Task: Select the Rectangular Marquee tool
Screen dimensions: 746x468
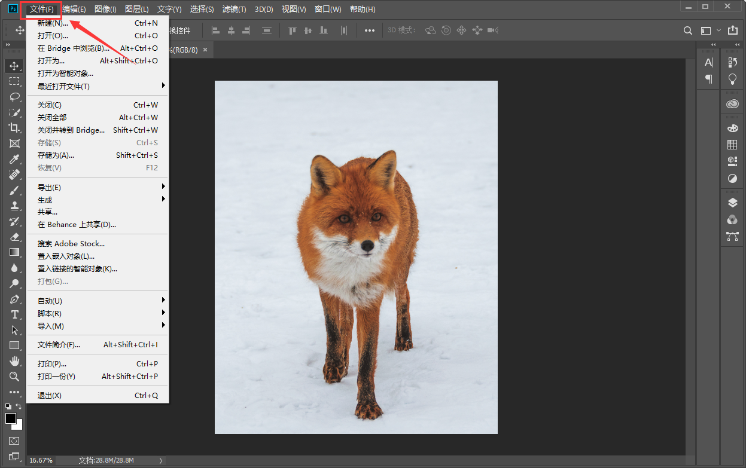Action: [x=14, y=81]
